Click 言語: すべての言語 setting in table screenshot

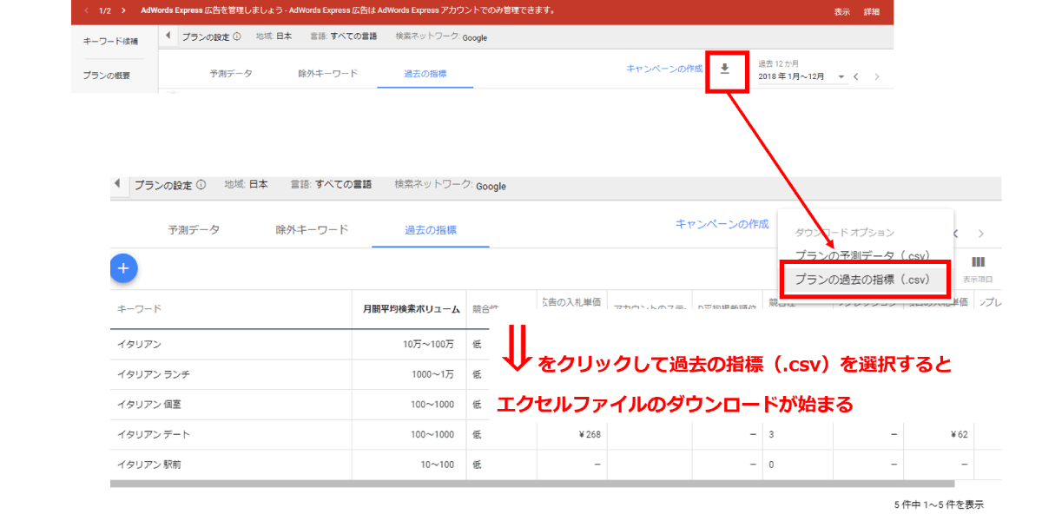(x=331, y=185)
